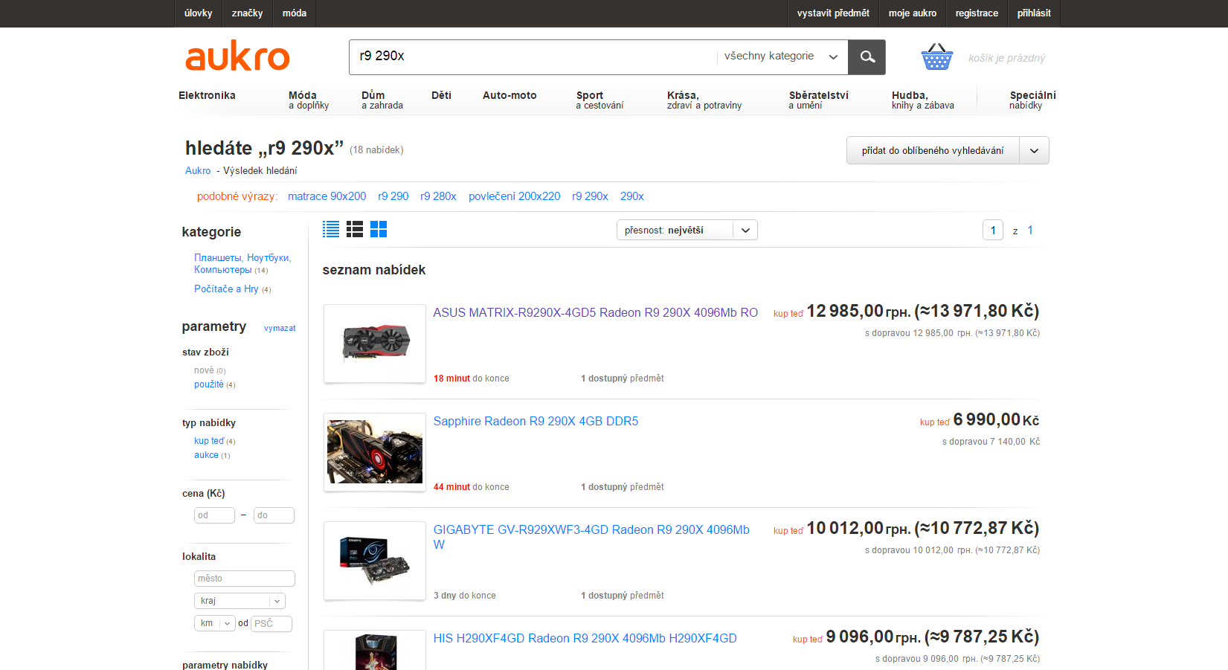Open moje aukro menu
Image resolution: width=1228 pixels, height=670 pixels.
point(913,13)
